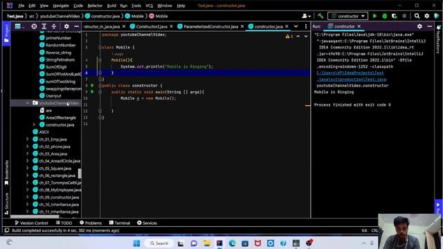
Task: Click the Project tree vertical scrollbar
Action: (80, 174)
